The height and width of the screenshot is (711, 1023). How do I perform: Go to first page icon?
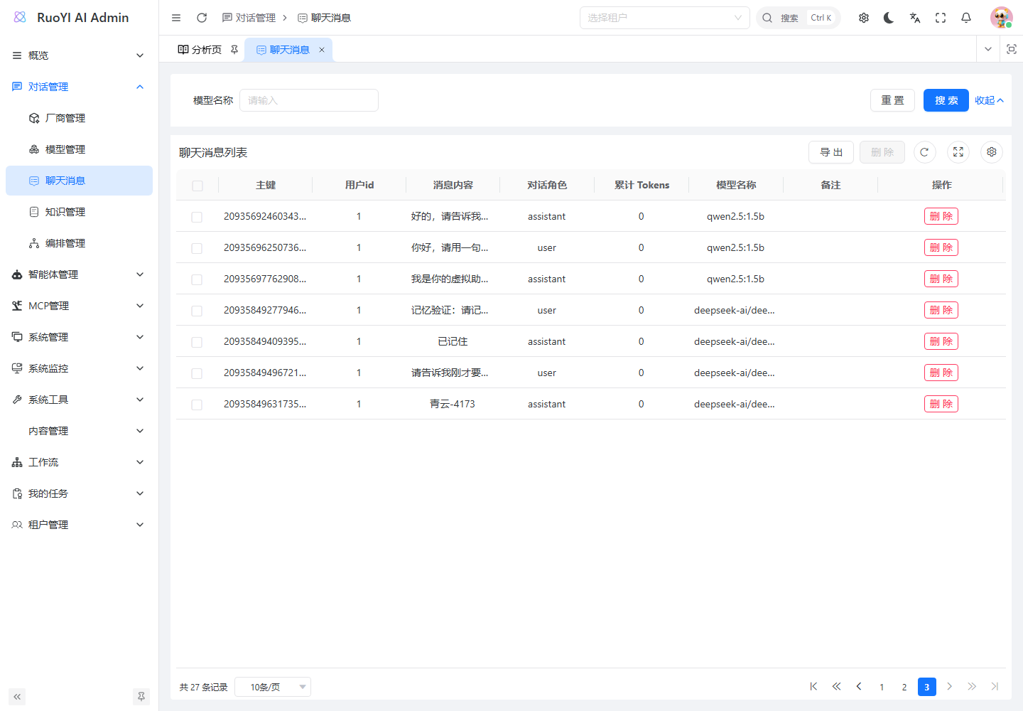pos(813,687)
